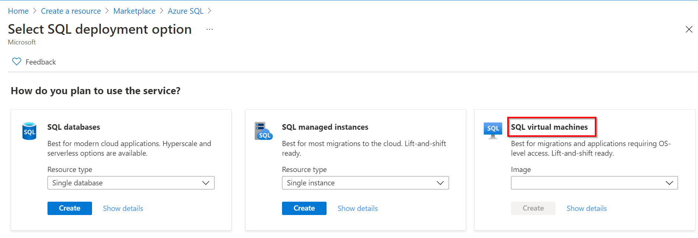Click 'Best for modern cloud applications' description
This screenshot has height=238, width=698.
click(129, 148)
